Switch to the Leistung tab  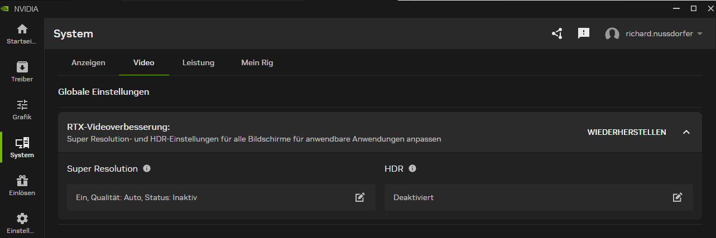198,63
